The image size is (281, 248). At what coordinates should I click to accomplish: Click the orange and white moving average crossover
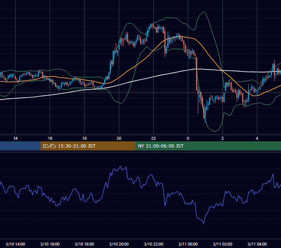point(222,70)
